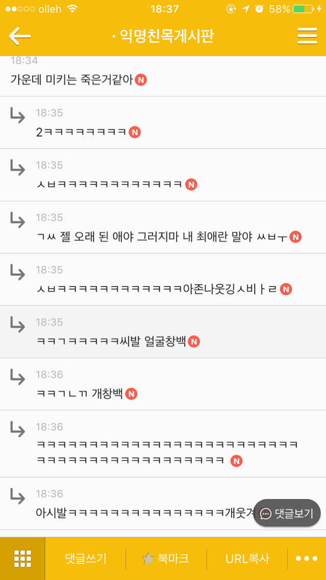Tap the back arrow icon
This screenshot has width=326, height=580.
[x=20, y=36]
